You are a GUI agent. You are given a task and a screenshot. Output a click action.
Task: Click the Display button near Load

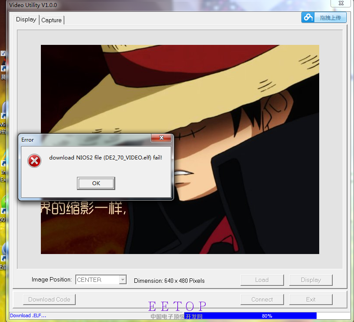coord(311,280)
